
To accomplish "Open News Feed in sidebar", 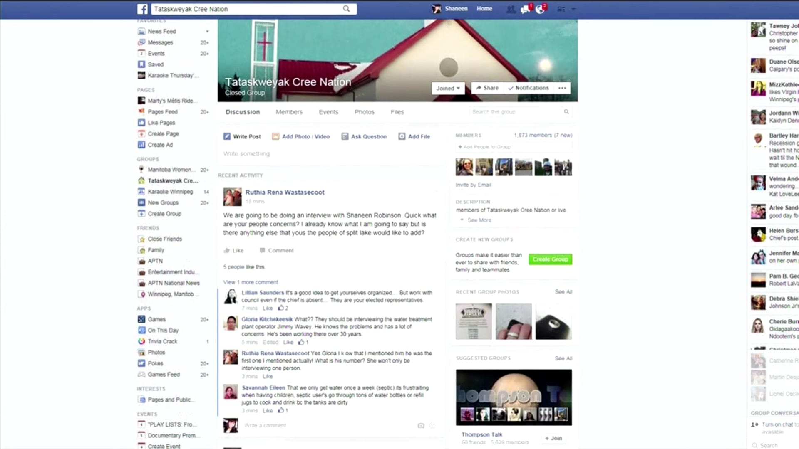I will tap(161, 31).
